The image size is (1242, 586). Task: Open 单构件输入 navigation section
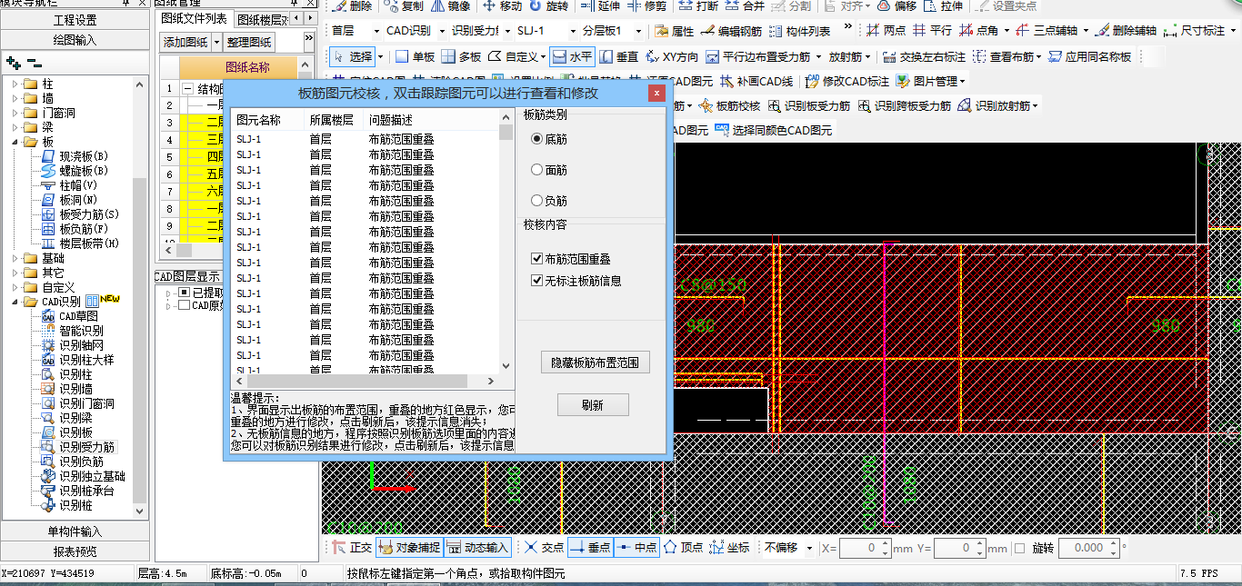coord(75,531)
